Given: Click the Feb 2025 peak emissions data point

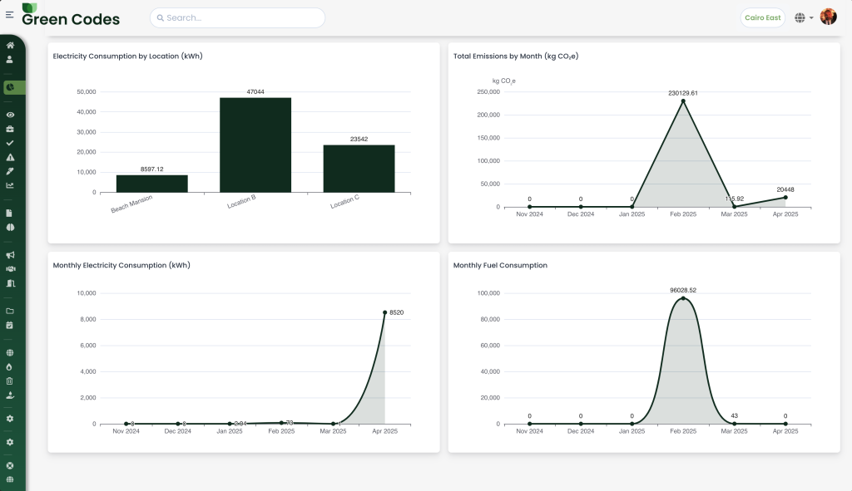Looking at the screenshot, I should coord(683,101).
